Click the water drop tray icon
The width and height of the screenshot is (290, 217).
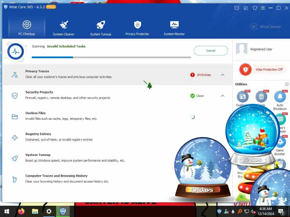233,211
